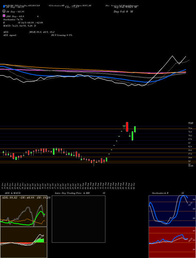This screenshot has height=258, width=196.
Task: Click the blue 20 Day EMA legend swatch
Action: coord(4,7)
